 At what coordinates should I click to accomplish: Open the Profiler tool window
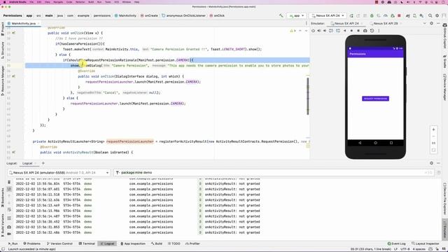[x=192, y=244]
